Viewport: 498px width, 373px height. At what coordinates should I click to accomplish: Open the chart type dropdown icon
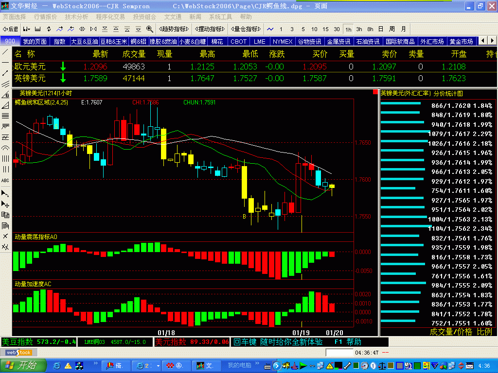(27, 29)
